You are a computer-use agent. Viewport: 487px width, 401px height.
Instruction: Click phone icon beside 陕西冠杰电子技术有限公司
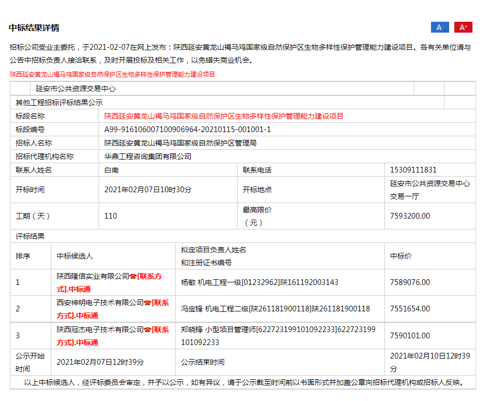click(x=147, y=330)
